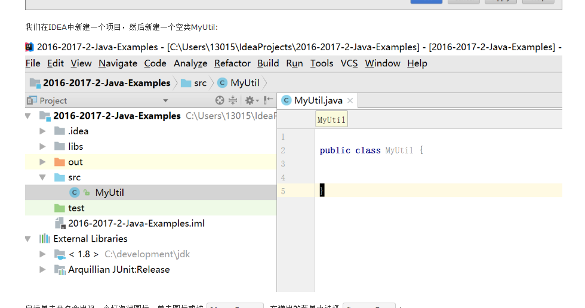
Task: Open the Help menu
Action: tap(417, 63)
